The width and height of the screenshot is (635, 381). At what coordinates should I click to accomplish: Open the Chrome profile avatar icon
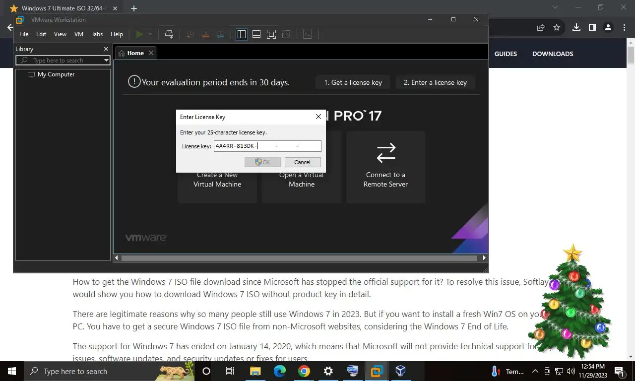(608, 28)
